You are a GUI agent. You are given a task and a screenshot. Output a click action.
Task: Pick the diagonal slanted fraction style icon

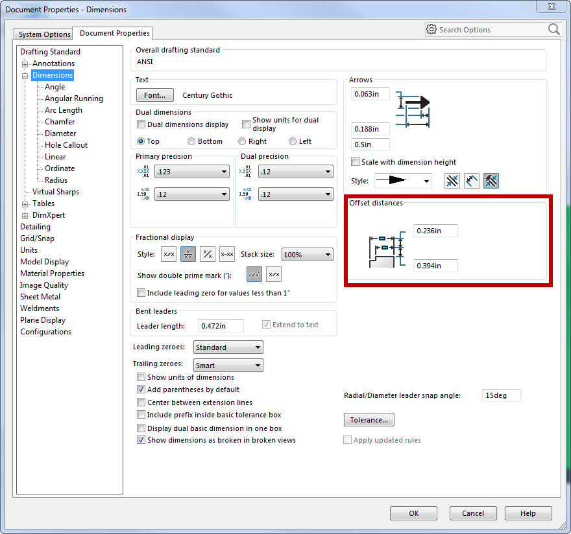pos(208,255)
